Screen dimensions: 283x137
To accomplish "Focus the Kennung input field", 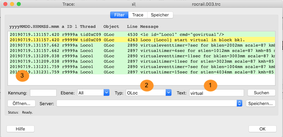I will [x=43, y=93].
